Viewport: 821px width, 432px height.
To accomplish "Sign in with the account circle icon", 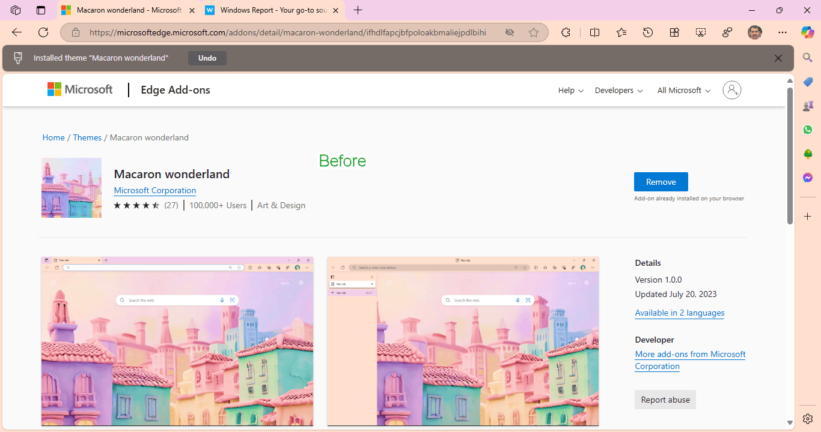I will (731, 90).
